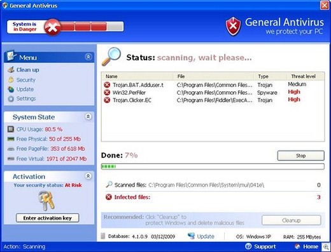
Task: Click the scanning magnifying glass icon
Action: (x=111, y=56)
